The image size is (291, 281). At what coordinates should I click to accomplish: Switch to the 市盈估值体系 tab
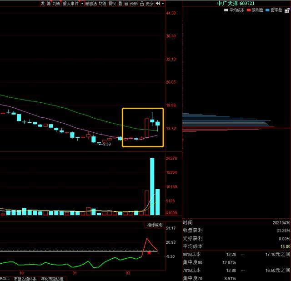click(x=25, y=279)
